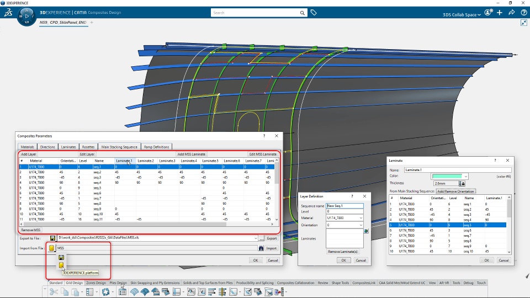Switch to the Materials tab
Image resolution: width=530 pixels, height=298 pixels.
(27, 147)
